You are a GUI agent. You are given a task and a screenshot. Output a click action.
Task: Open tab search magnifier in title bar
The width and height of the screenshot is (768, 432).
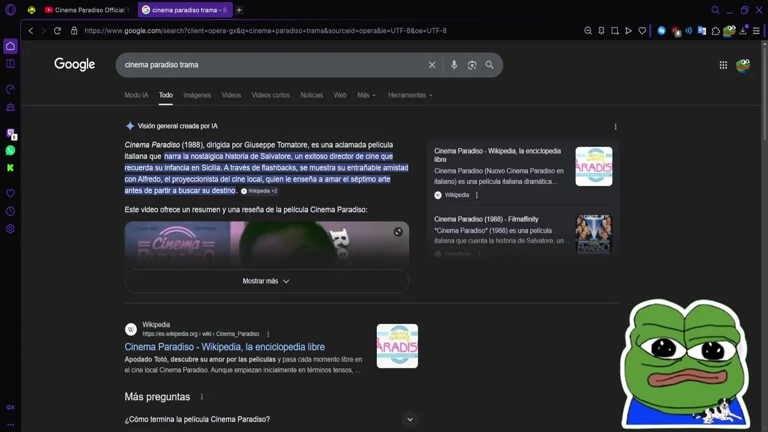[x=715, y=10]
